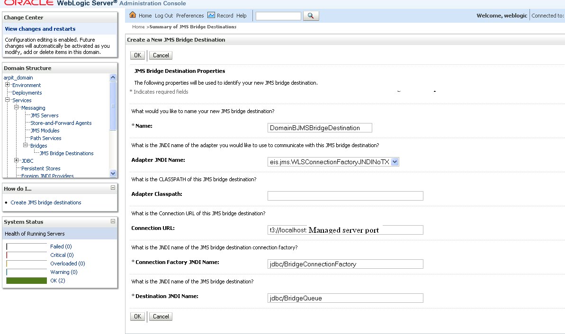
Task: Click the Record chart icon
Action: [211, 15]
